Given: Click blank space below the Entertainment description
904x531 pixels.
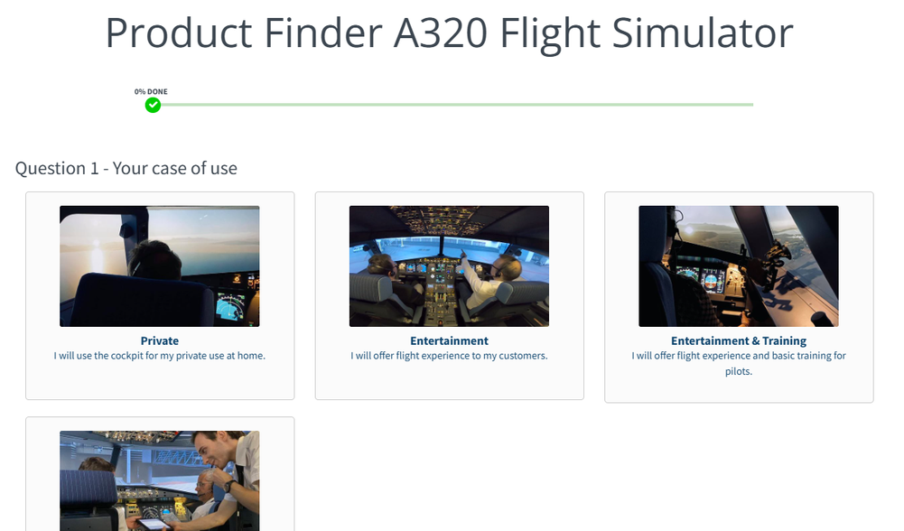Looking at the screenshot, I should 449,381.
